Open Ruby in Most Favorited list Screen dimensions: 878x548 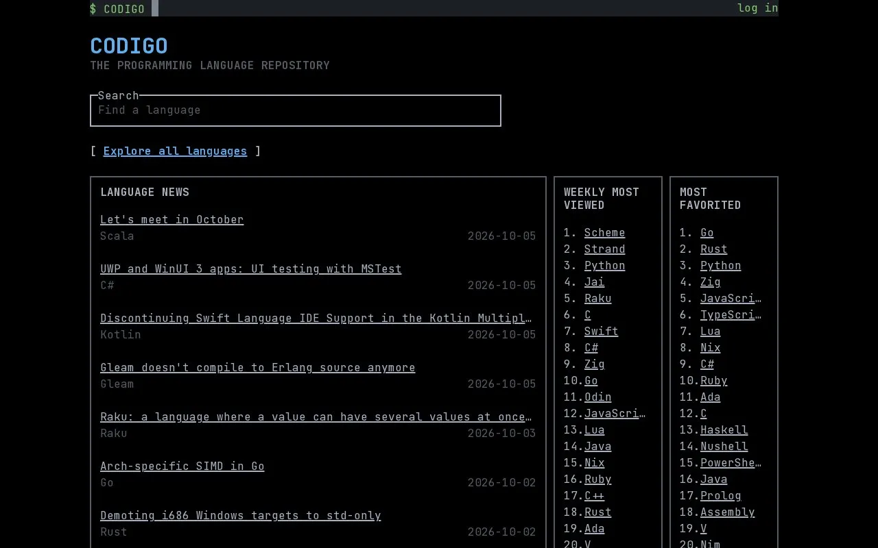[x=713, y=381]
